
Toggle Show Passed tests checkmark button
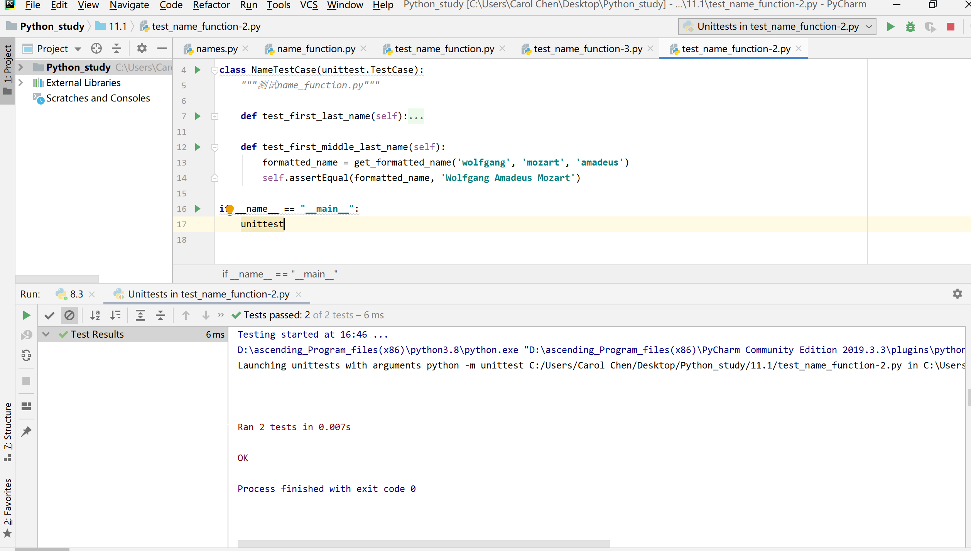[49, 315]
